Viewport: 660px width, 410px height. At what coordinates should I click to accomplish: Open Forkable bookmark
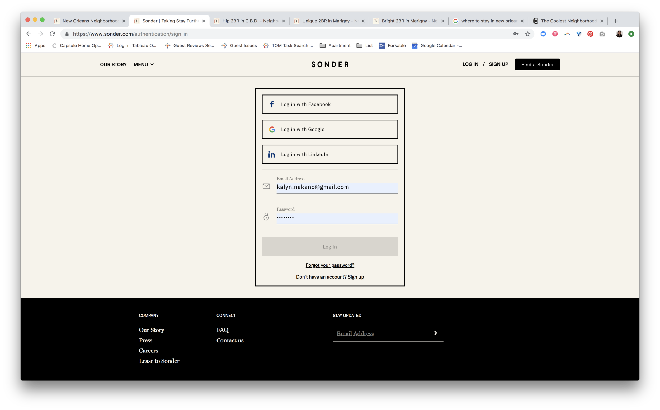(x=392, y=46)
